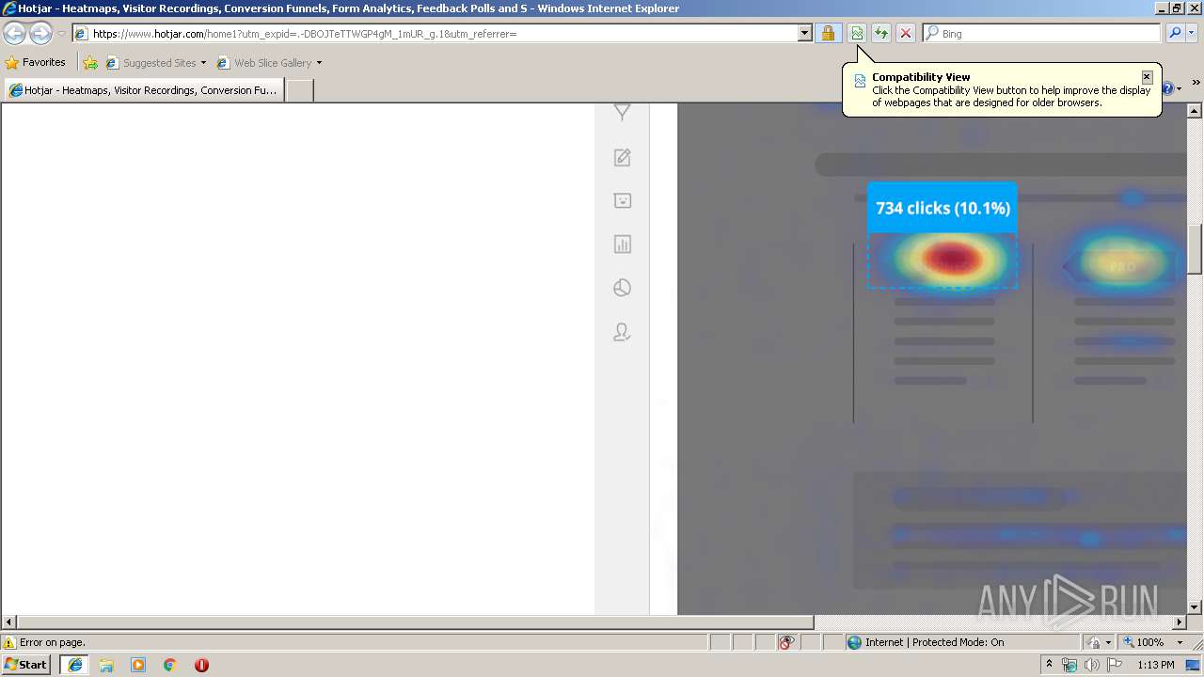The height and width of the screenshot is (677, 1204).
Task: Open recent pages dropdown next to Forward
Action: (x=61, y=33)
